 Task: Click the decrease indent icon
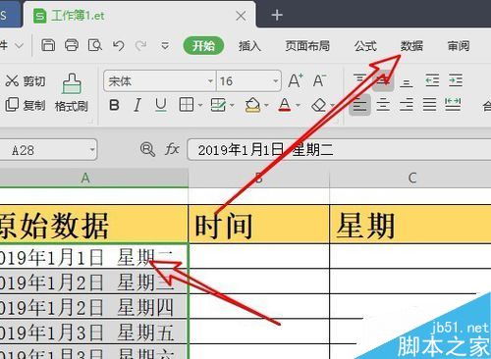[x=432, y=80]
